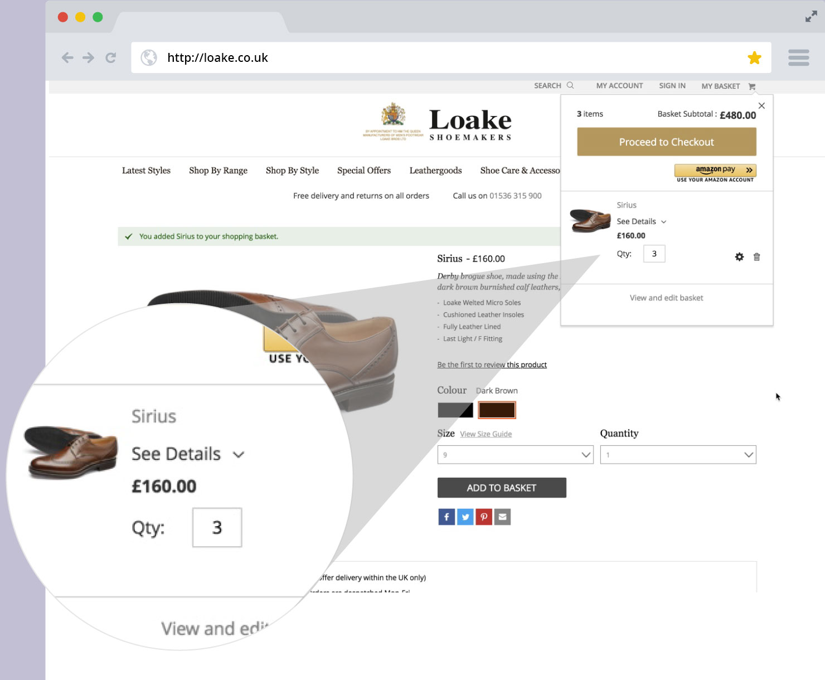Click the '3 items' basket count
The height and width of the screenshot is (680, 825).
click(590, 114)
